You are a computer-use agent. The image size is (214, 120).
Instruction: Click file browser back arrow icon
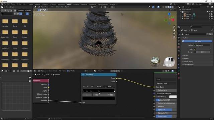tap(2, 10)
